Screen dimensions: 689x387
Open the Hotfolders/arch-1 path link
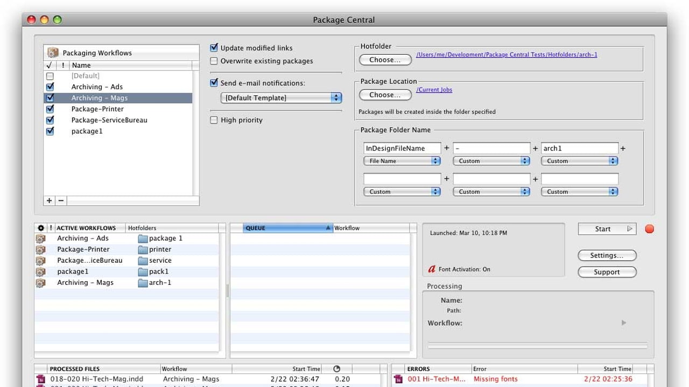pos(507,55)
